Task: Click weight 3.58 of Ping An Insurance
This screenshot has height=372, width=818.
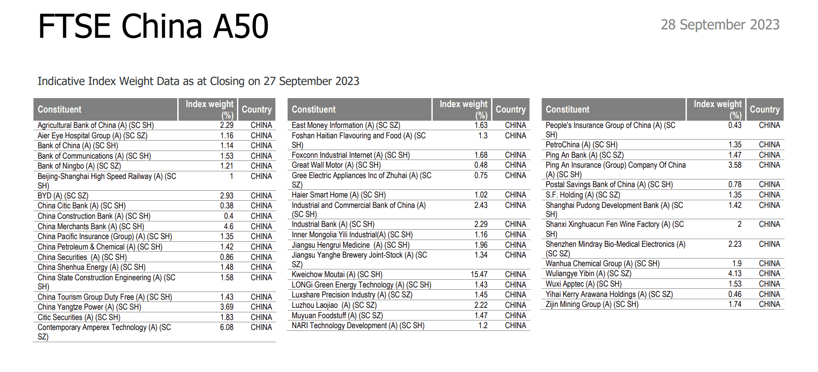Action: click(735, 165)
